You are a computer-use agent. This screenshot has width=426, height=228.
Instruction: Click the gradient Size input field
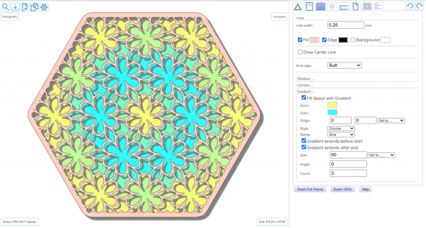point(348,155)
